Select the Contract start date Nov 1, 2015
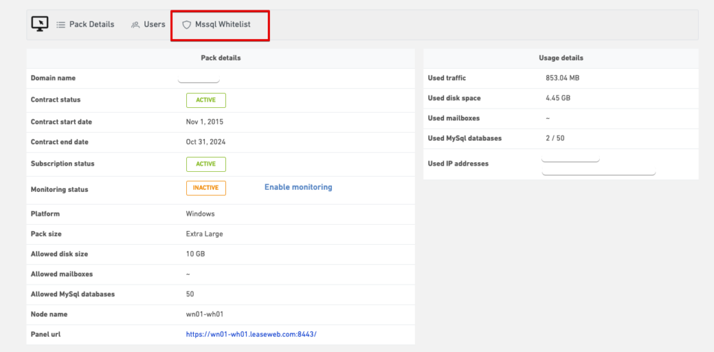 click(204, 122)
